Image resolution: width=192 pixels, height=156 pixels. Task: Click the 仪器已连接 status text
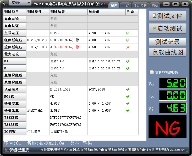(x=19, y=150)
